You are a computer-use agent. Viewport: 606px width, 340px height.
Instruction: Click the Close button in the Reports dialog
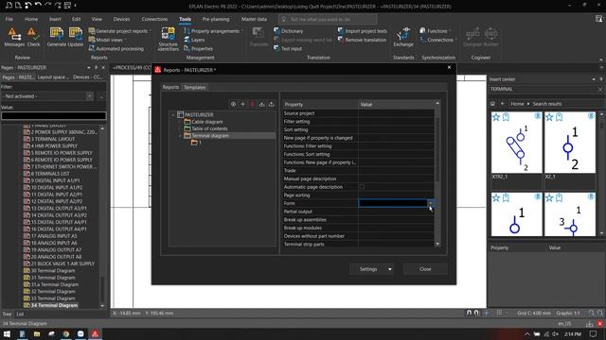[x=425, y=269]
